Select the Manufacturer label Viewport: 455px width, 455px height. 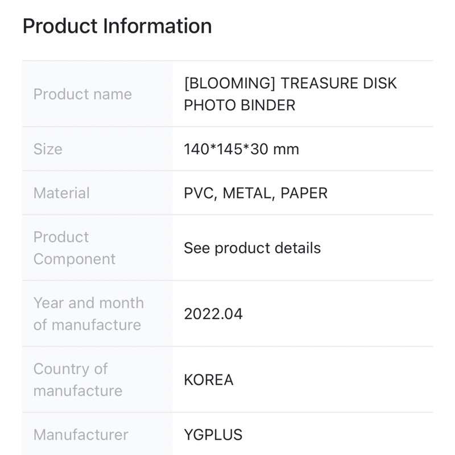click(81, 435)
